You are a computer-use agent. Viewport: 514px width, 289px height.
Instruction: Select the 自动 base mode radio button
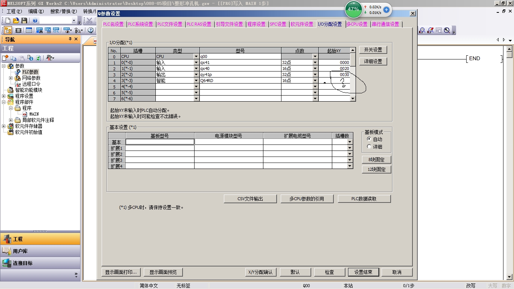tap(369, 139)
